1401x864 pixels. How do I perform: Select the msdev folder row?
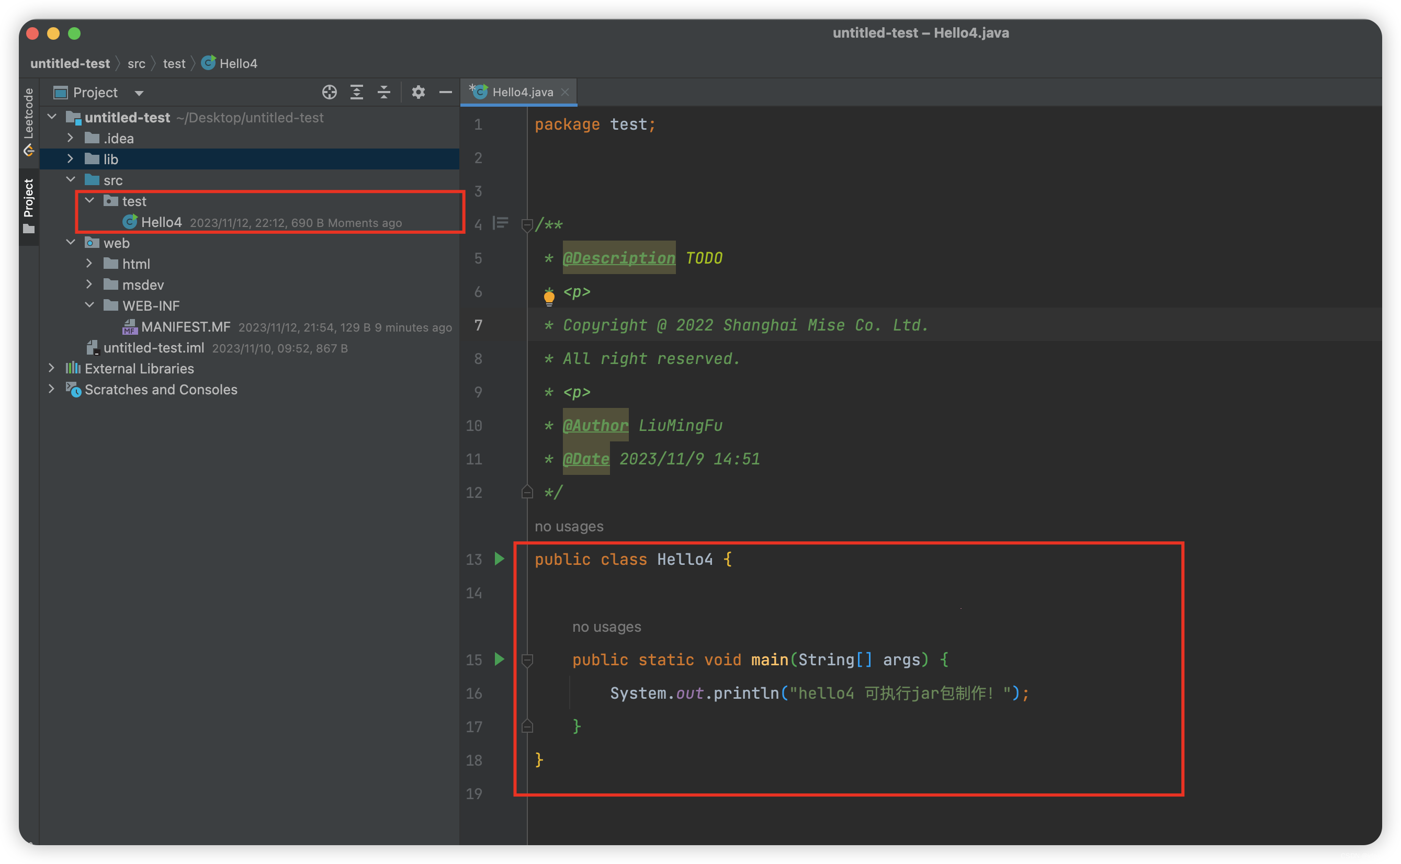pyautogui.click(x=249, y=285)
